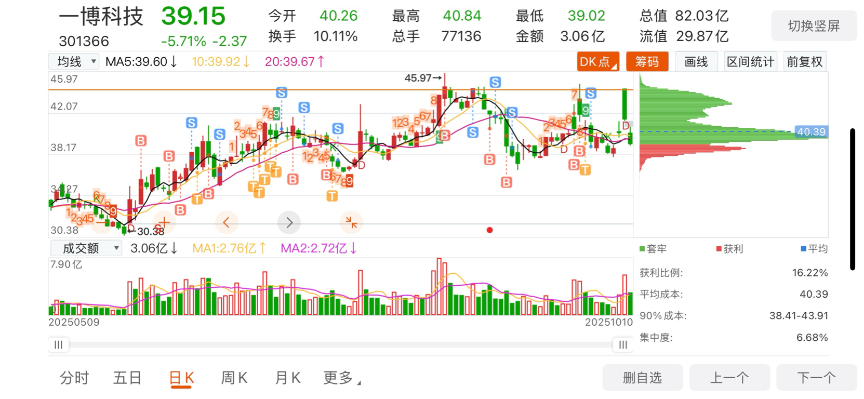Toggle the 筹码 chip distribution panel

point(647,62)
